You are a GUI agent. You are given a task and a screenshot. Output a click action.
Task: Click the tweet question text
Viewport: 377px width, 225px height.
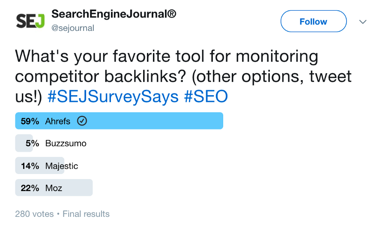tap(183, 76)
